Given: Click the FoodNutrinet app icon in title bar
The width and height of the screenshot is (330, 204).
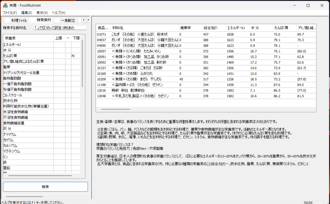Looking at the screenshot, I should coord(5,5).
